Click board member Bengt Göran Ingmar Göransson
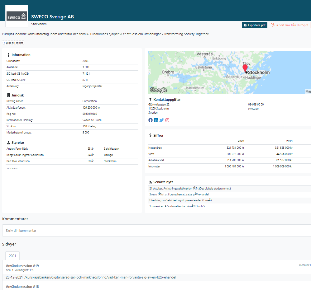Image resolution: width=311 pixels, height=290 pixels. [25, 155]
